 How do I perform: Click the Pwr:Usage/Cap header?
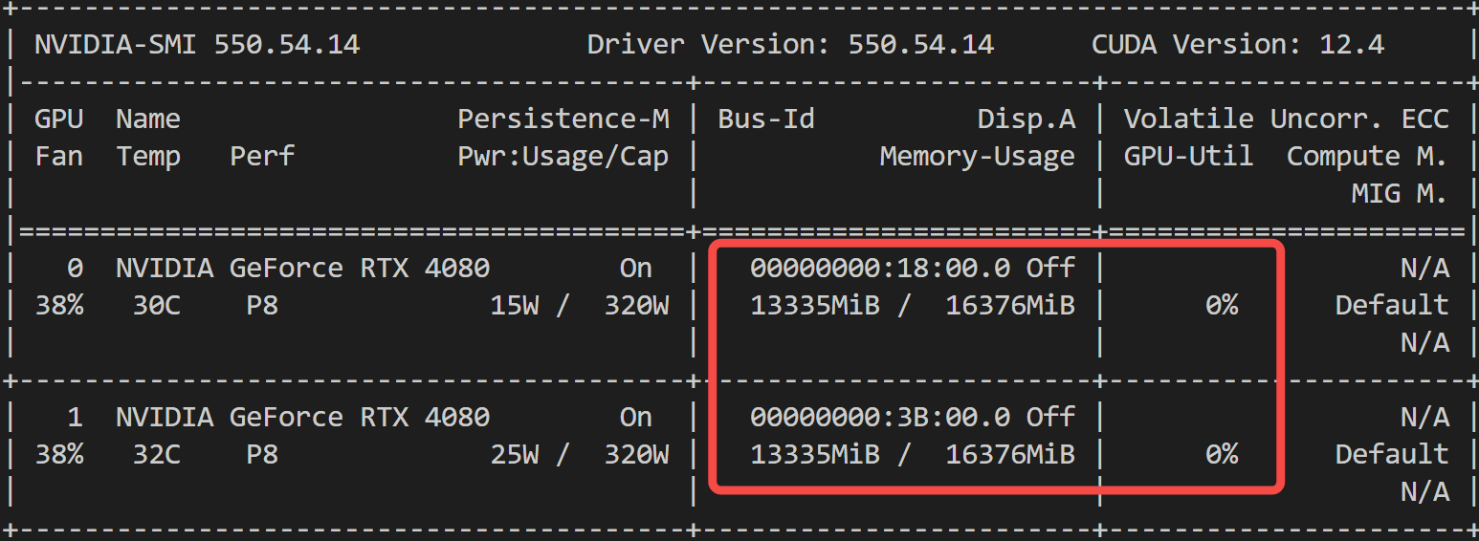coord(563,156)
